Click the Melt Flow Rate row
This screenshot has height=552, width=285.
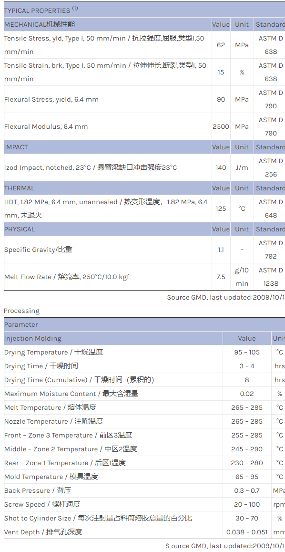[x=144, y=277]
